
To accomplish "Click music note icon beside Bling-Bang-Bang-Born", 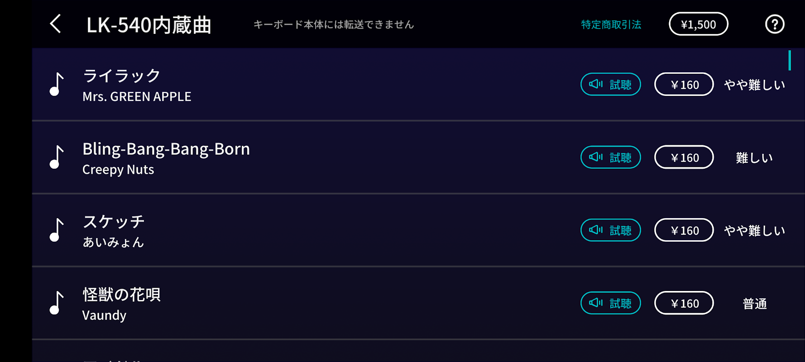I will (x=57, y=157).
